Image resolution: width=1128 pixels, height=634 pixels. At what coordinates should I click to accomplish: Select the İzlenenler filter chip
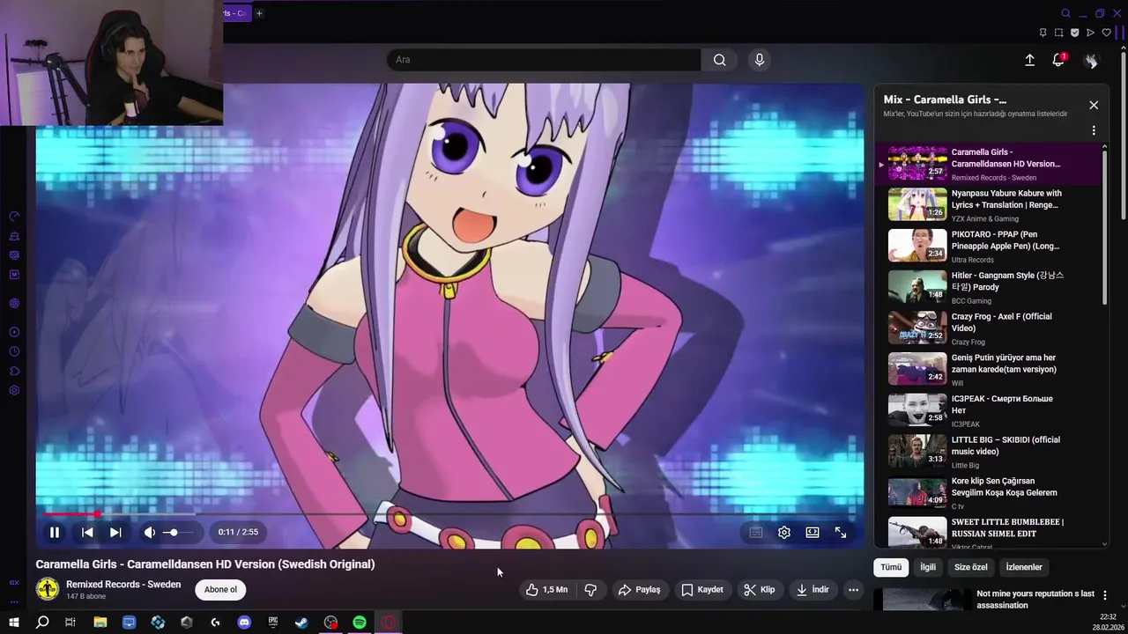coord(1024,567)
